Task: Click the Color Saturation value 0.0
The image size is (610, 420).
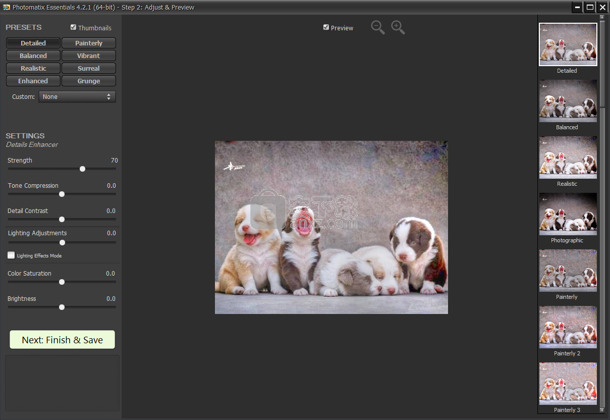Action: (x=111, y=273)
